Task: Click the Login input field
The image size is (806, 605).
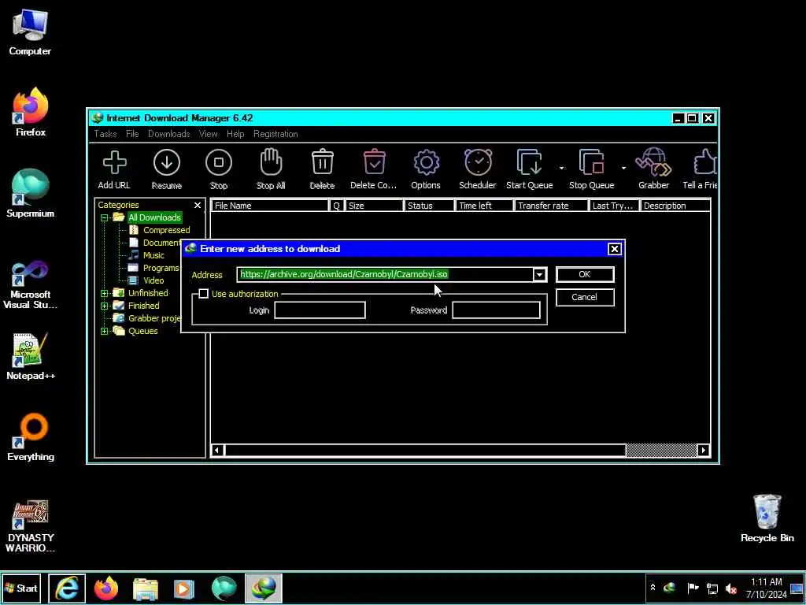Action: click(320, 310)
